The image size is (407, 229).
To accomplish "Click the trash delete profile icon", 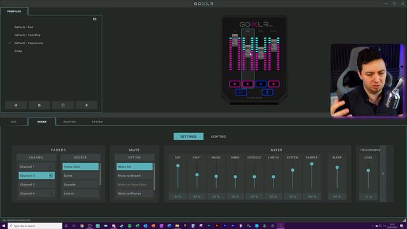I will (86, 105).
